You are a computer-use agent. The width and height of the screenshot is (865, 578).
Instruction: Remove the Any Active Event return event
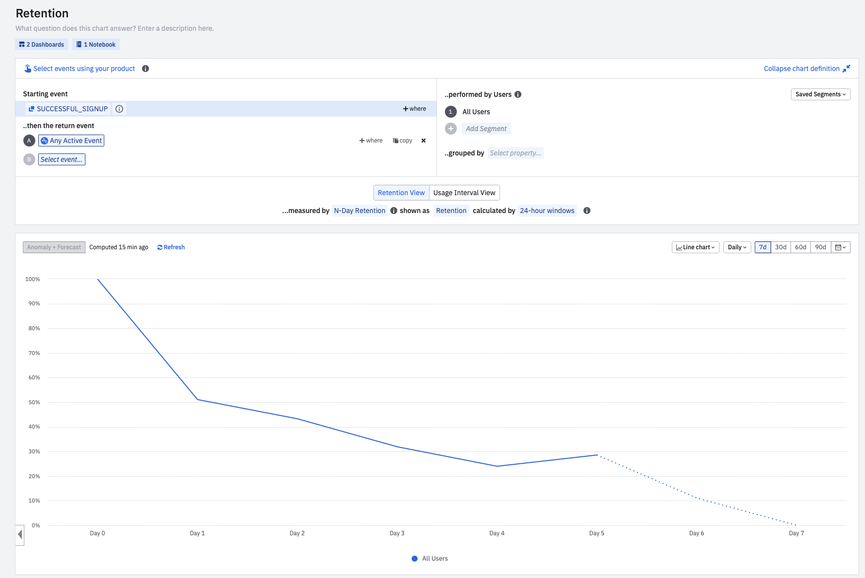424,141
